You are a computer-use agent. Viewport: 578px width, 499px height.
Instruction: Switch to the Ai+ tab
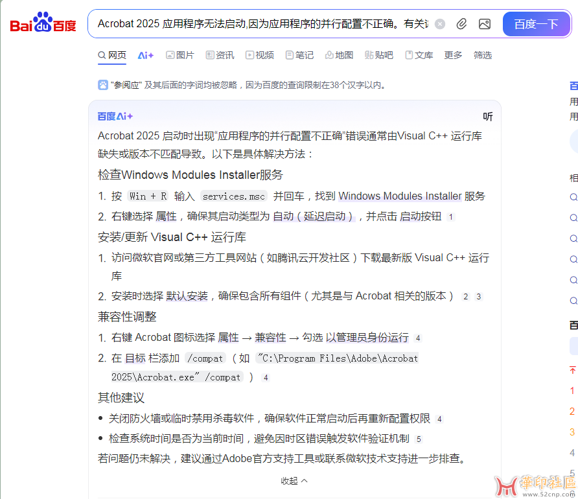[x=146, y=55]
